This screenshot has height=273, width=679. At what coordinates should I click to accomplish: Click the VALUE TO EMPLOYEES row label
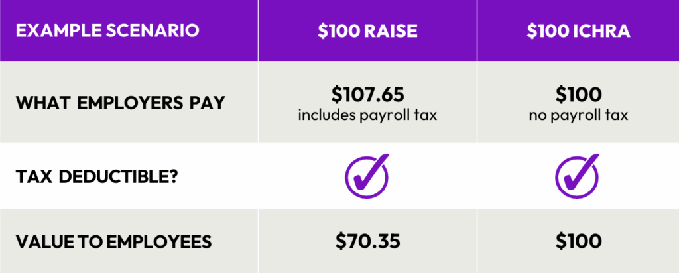pyautogui.click(x=114, y=241)
